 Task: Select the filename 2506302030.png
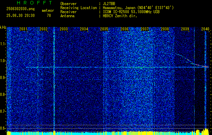coord(21,9)
